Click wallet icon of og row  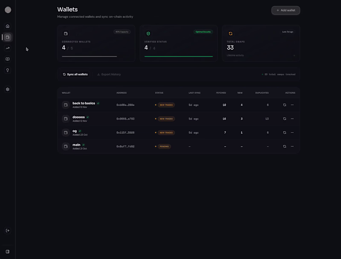[x=66, y=132]
